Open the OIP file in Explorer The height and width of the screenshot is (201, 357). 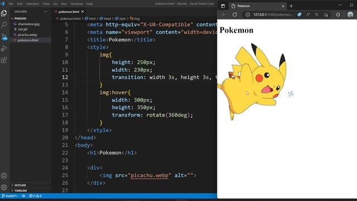[22, 30]
